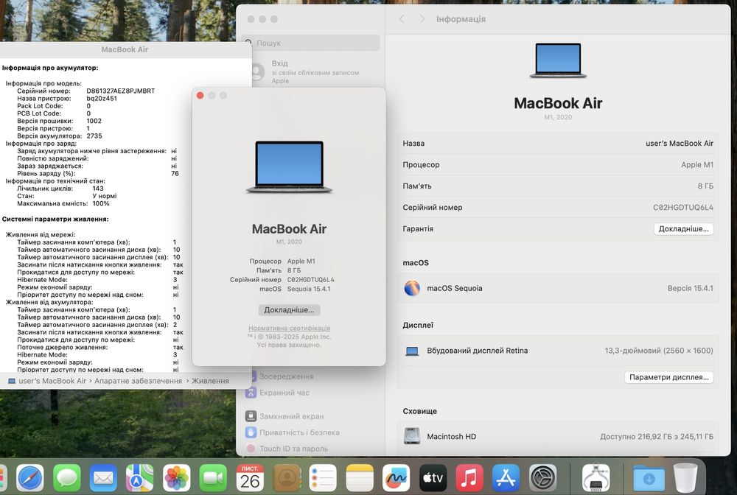Image resolution: width=737 pixels, height=495 pixels.
Task: Click the Версія 15.4.1 text
Action: 690,288
